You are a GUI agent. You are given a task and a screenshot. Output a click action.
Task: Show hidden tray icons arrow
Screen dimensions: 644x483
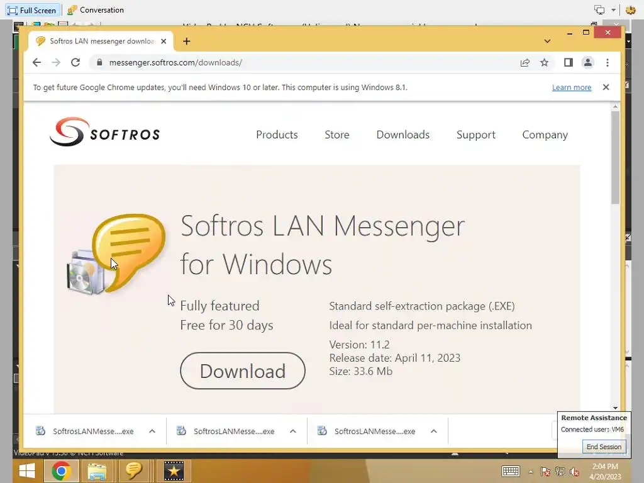[x=530, y=472]
